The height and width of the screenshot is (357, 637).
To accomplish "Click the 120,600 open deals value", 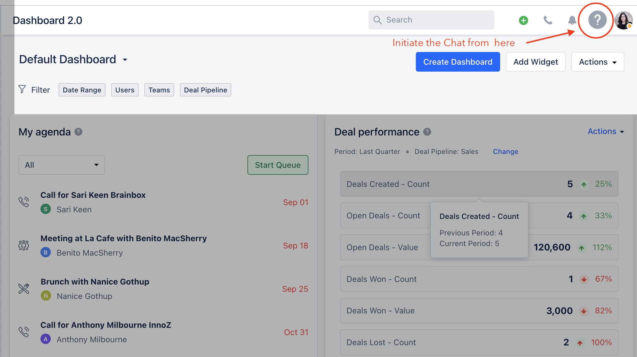I will (x=552, y=248).
